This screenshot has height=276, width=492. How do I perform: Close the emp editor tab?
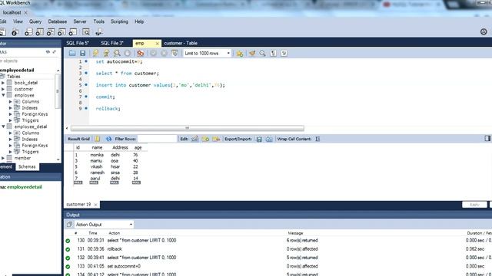157,44
